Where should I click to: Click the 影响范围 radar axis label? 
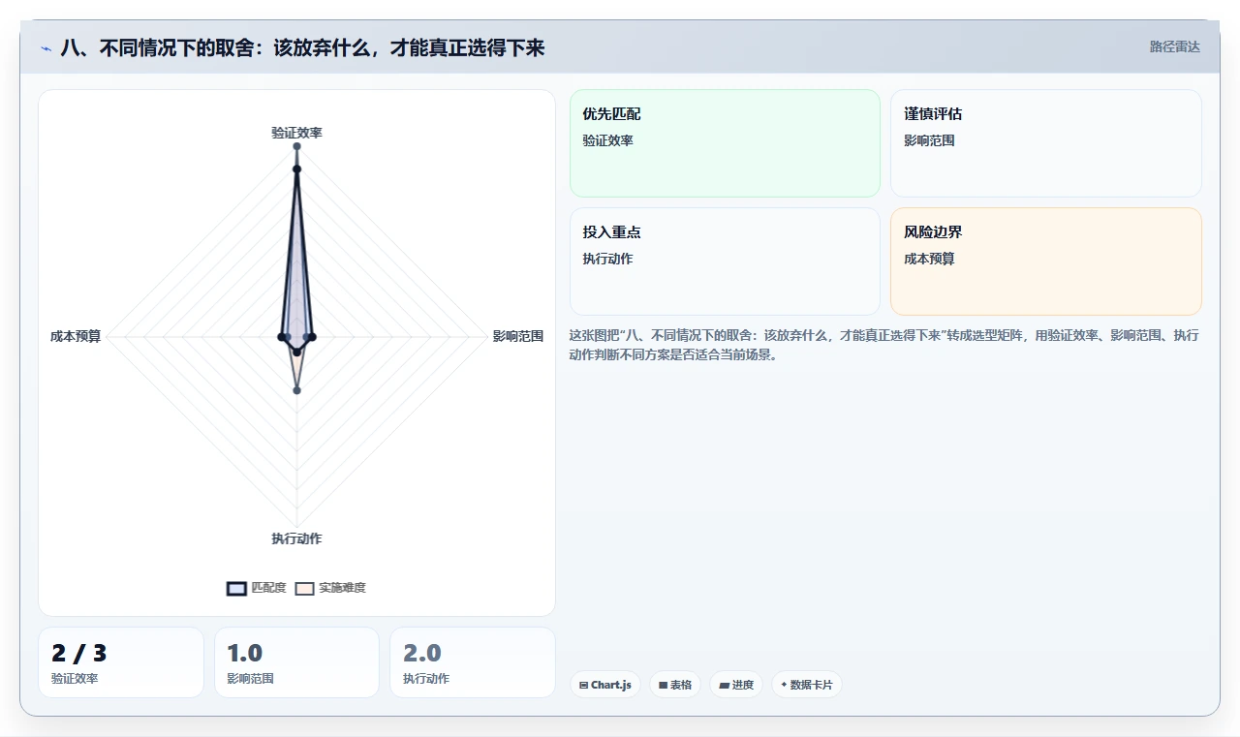[518, 336]
